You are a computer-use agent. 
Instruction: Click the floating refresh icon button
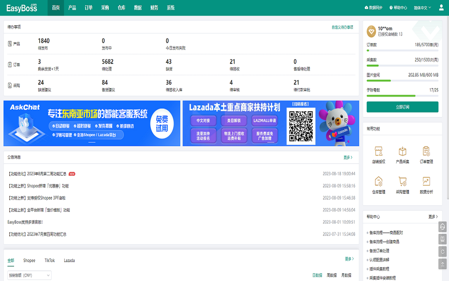click(x=443, y=251)
